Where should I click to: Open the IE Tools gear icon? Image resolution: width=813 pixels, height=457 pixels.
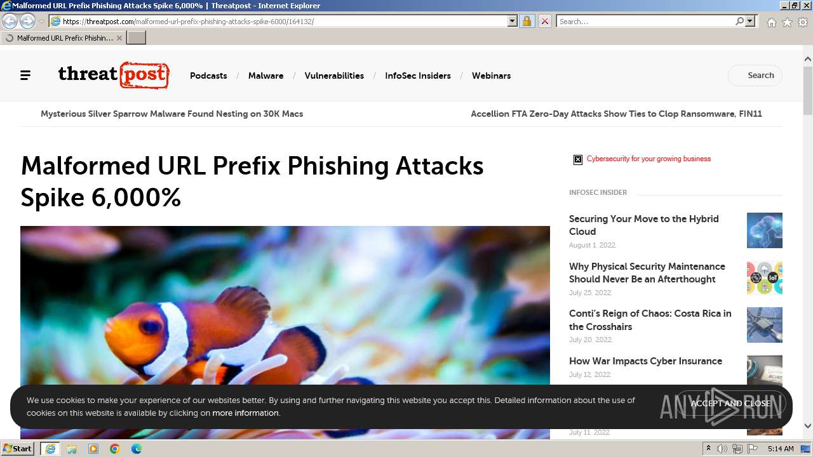click(x=803, y=22)
